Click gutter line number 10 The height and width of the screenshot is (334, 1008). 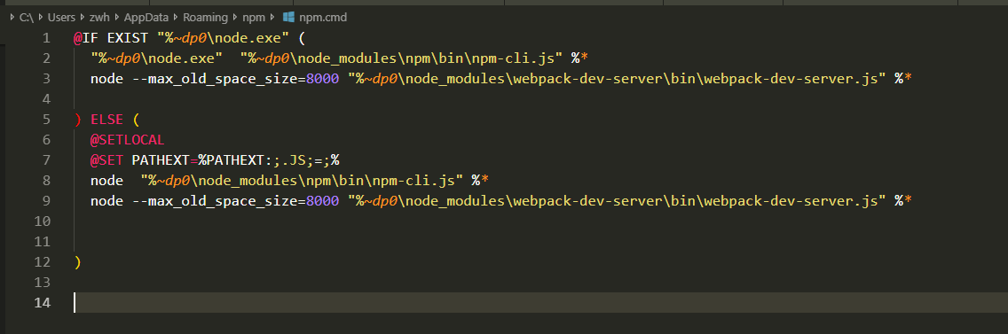(42, 221)
